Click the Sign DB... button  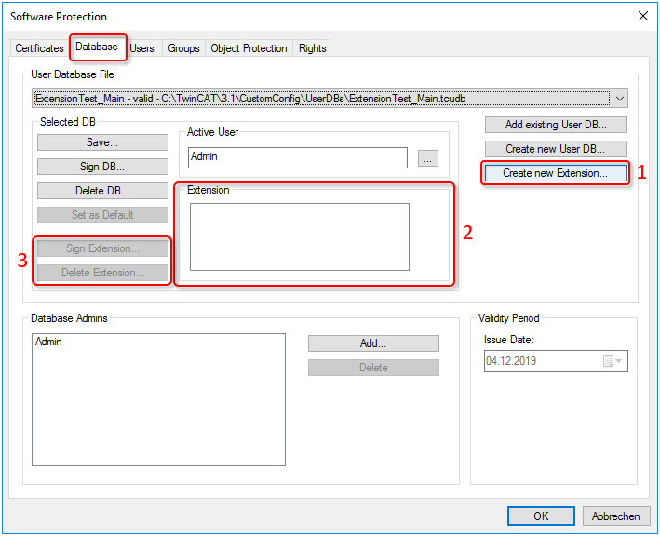[x=102, y=167]
